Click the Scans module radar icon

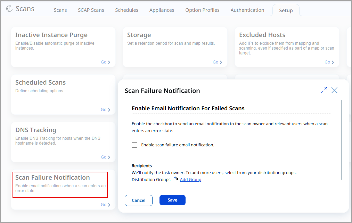pos(9,9)
